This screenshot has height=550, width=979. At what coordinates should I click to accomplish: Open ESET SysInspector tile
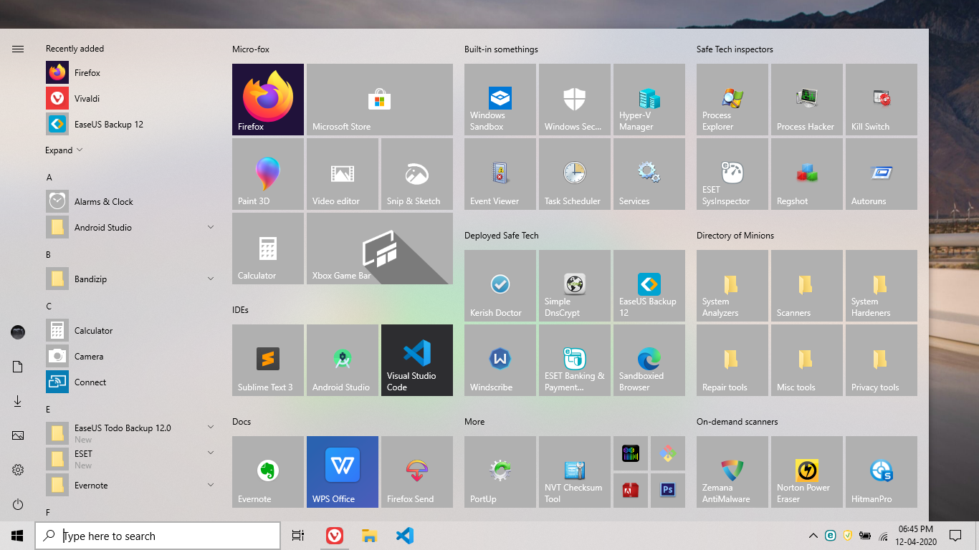(x=732, y=174)
